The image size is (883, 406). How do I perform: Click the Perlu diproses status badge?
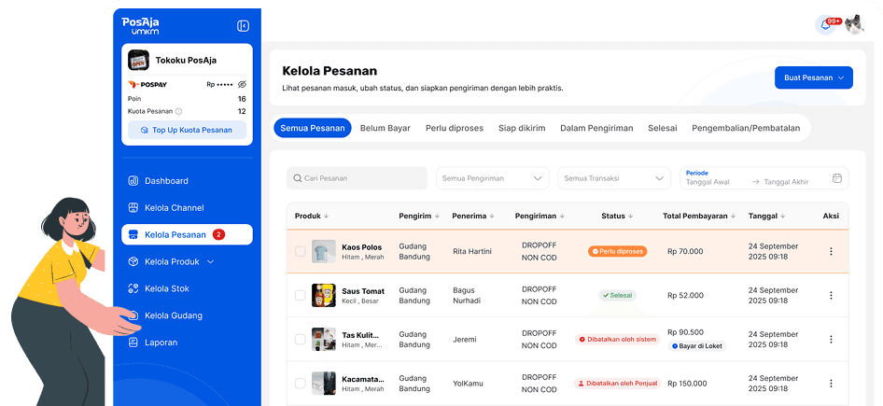click(618, 252)
